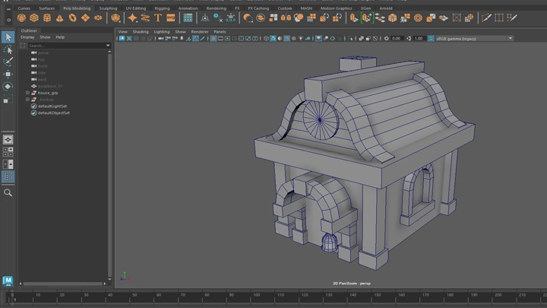
Task: Activate the Lasso Select tool
Action: 8,49
